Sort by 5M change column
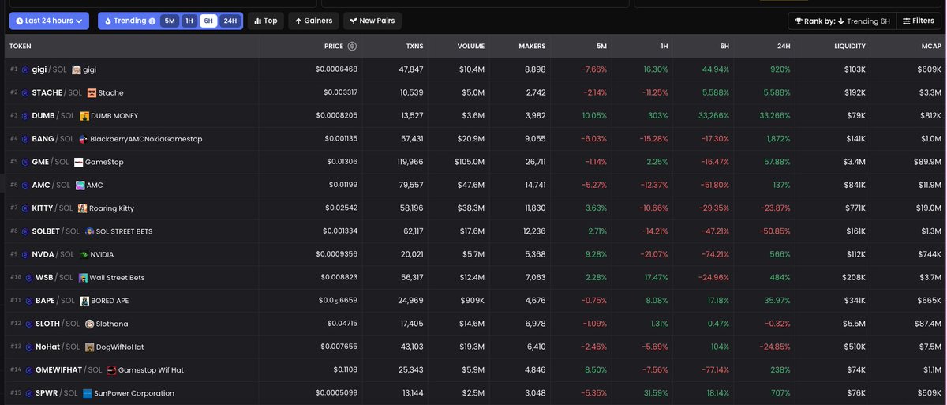This screenshot has width=947, height=405. pyautogui.click(x=601, y=47)
